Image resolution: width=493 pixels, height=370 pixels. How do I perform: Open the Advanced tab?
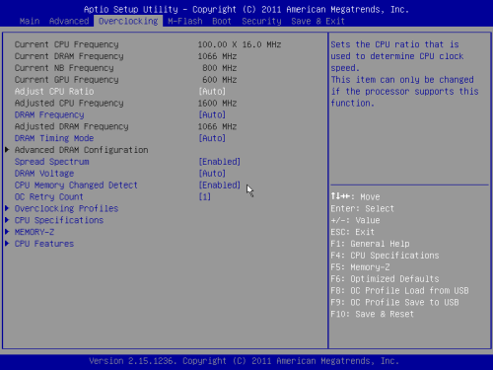[x=69, y=21]
